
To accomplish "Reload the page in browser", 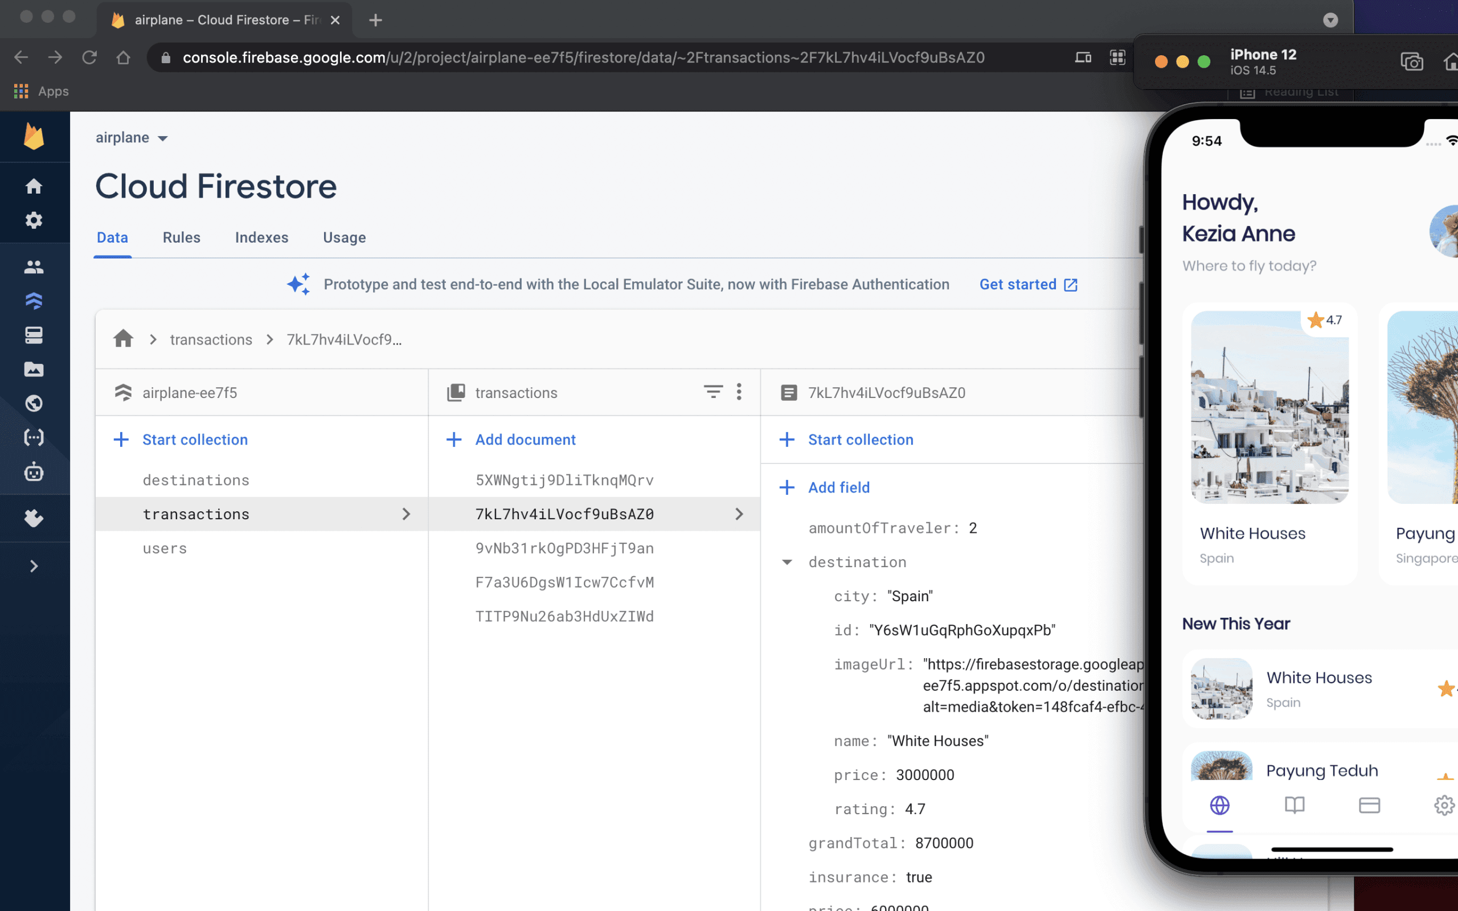I will (89, 58).
